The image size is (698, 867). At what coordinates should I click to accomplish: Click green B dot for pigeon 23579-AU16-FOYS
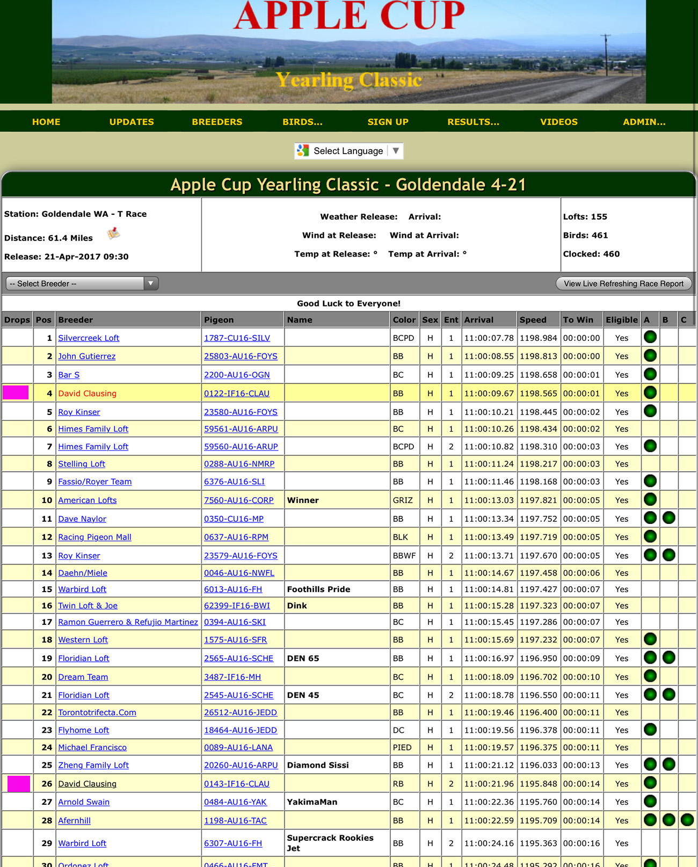tap(668, 555)
